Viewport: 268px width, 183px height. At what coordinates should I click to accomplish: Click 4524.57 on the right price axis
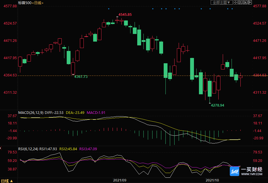tap(260, 23)
